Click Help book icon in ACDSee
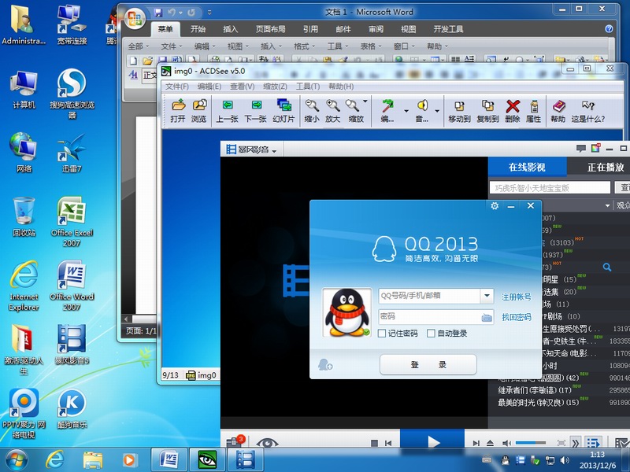 pos(558,110)
